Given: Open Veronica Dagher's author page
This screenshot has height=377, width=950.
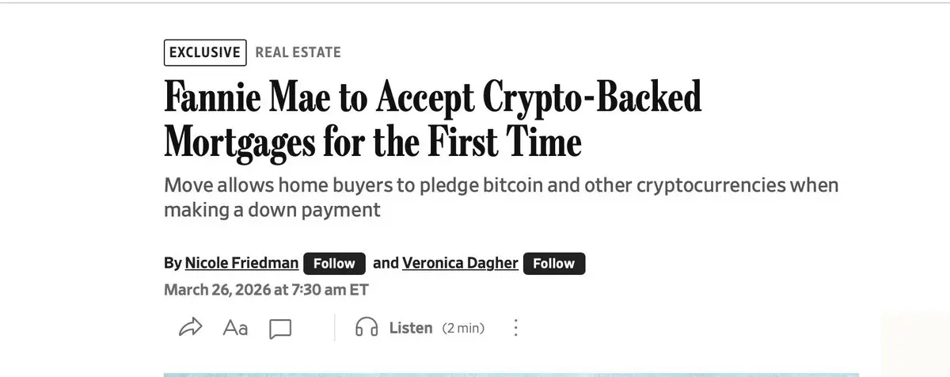Looking at the screenshot, I should click(460, 263).
